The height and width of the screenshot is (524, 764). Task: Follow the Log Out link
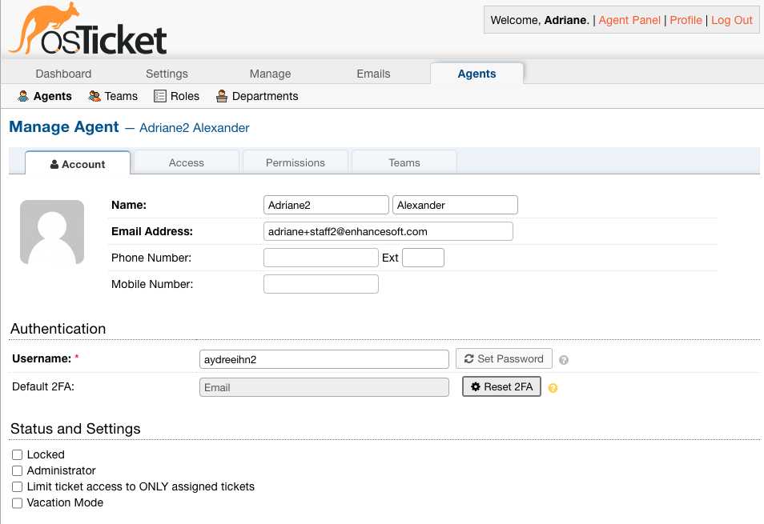point(732,20)
